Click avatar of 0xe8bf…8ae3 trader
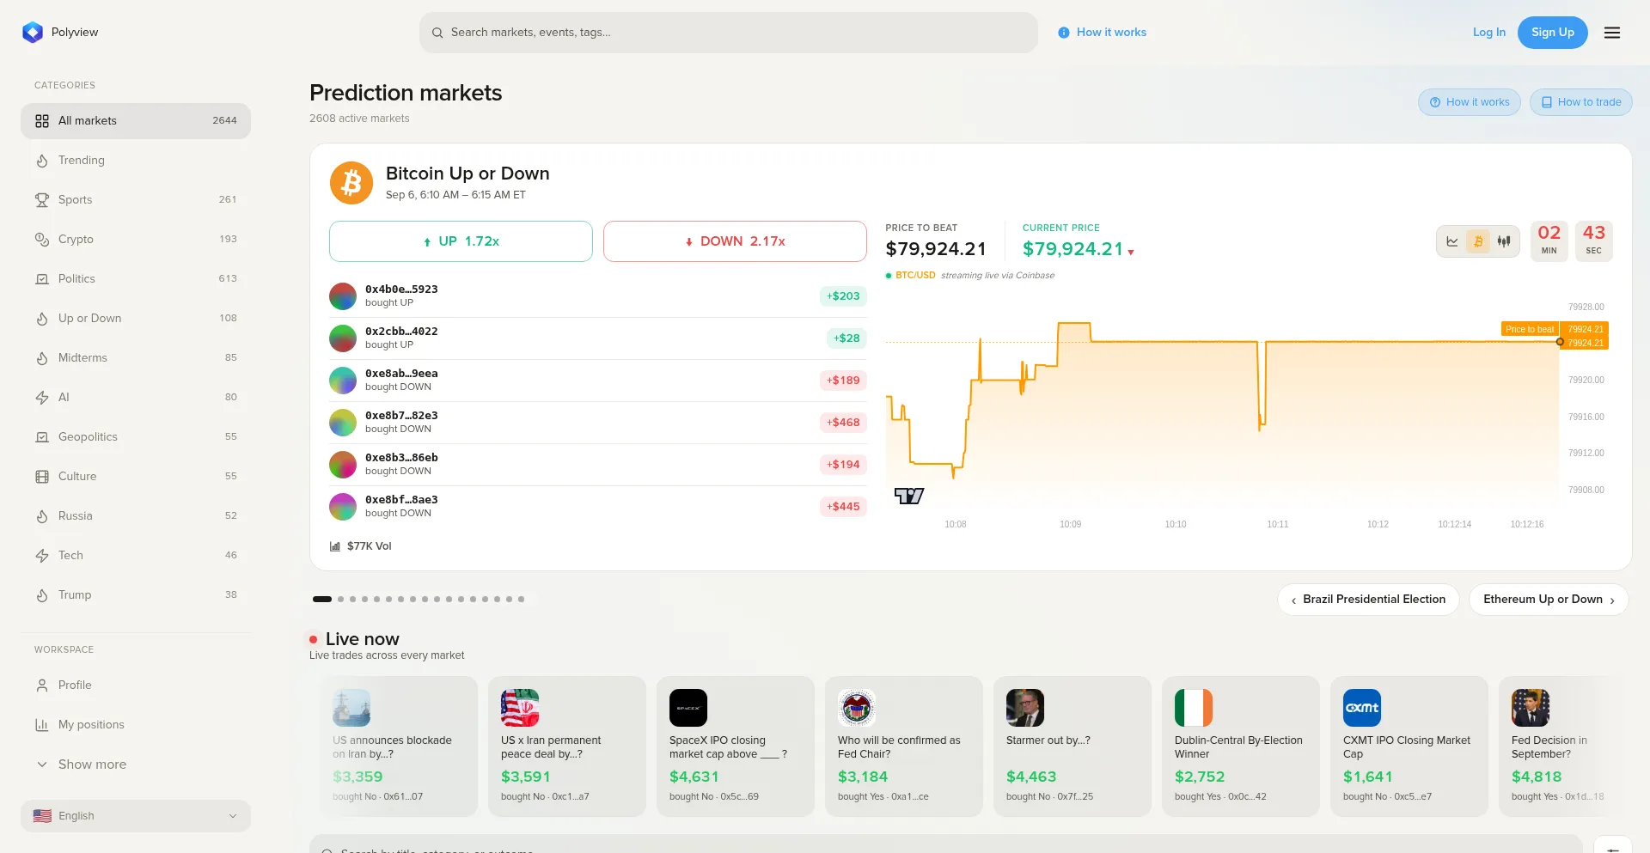 [x=343, y=507]
